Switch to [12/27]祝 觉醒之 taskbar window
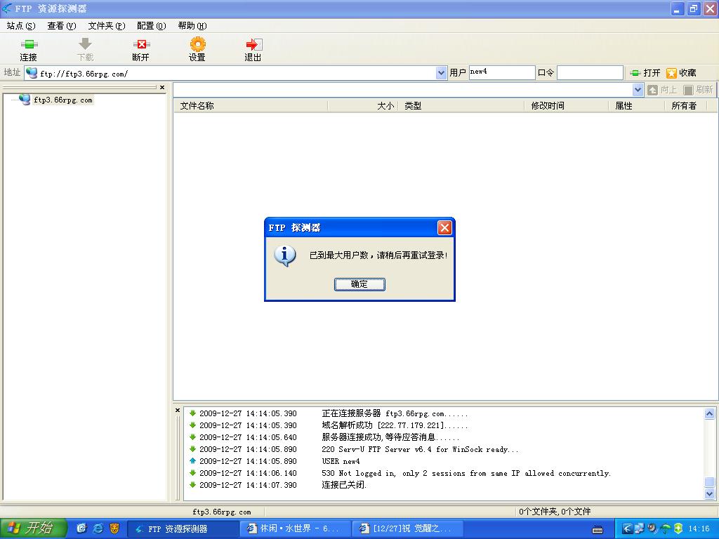The image size is (719, 539). pos(408,529)
